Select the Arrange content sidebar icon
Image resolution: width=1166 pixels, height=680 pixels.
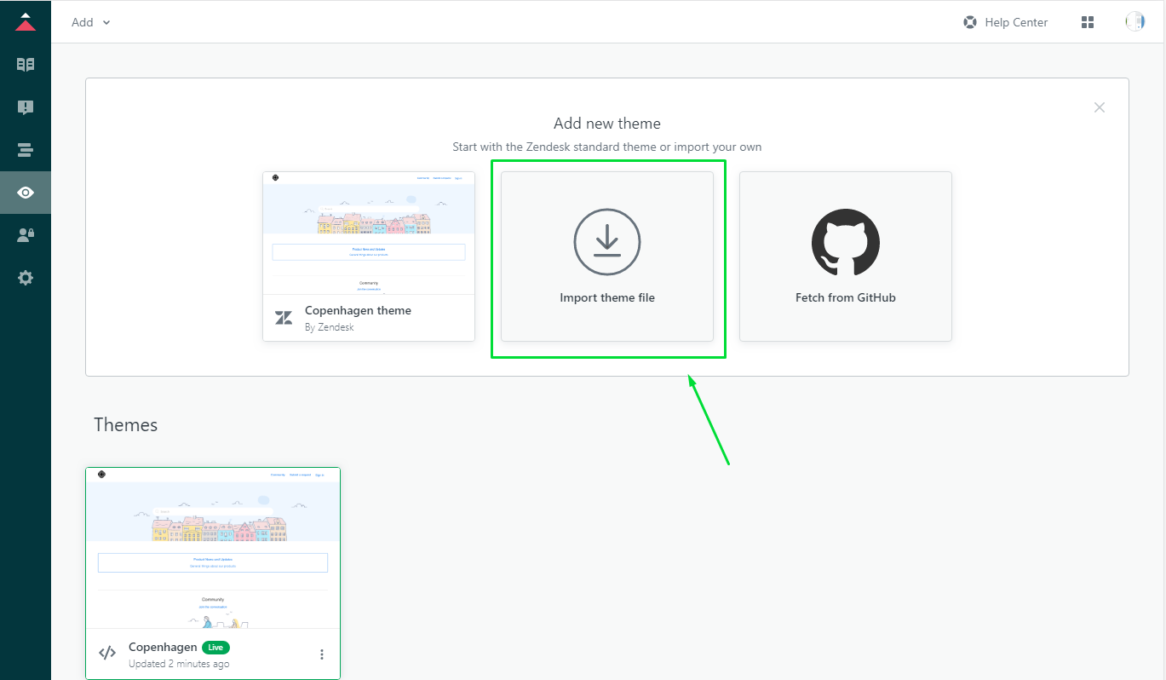pos(26,150)
